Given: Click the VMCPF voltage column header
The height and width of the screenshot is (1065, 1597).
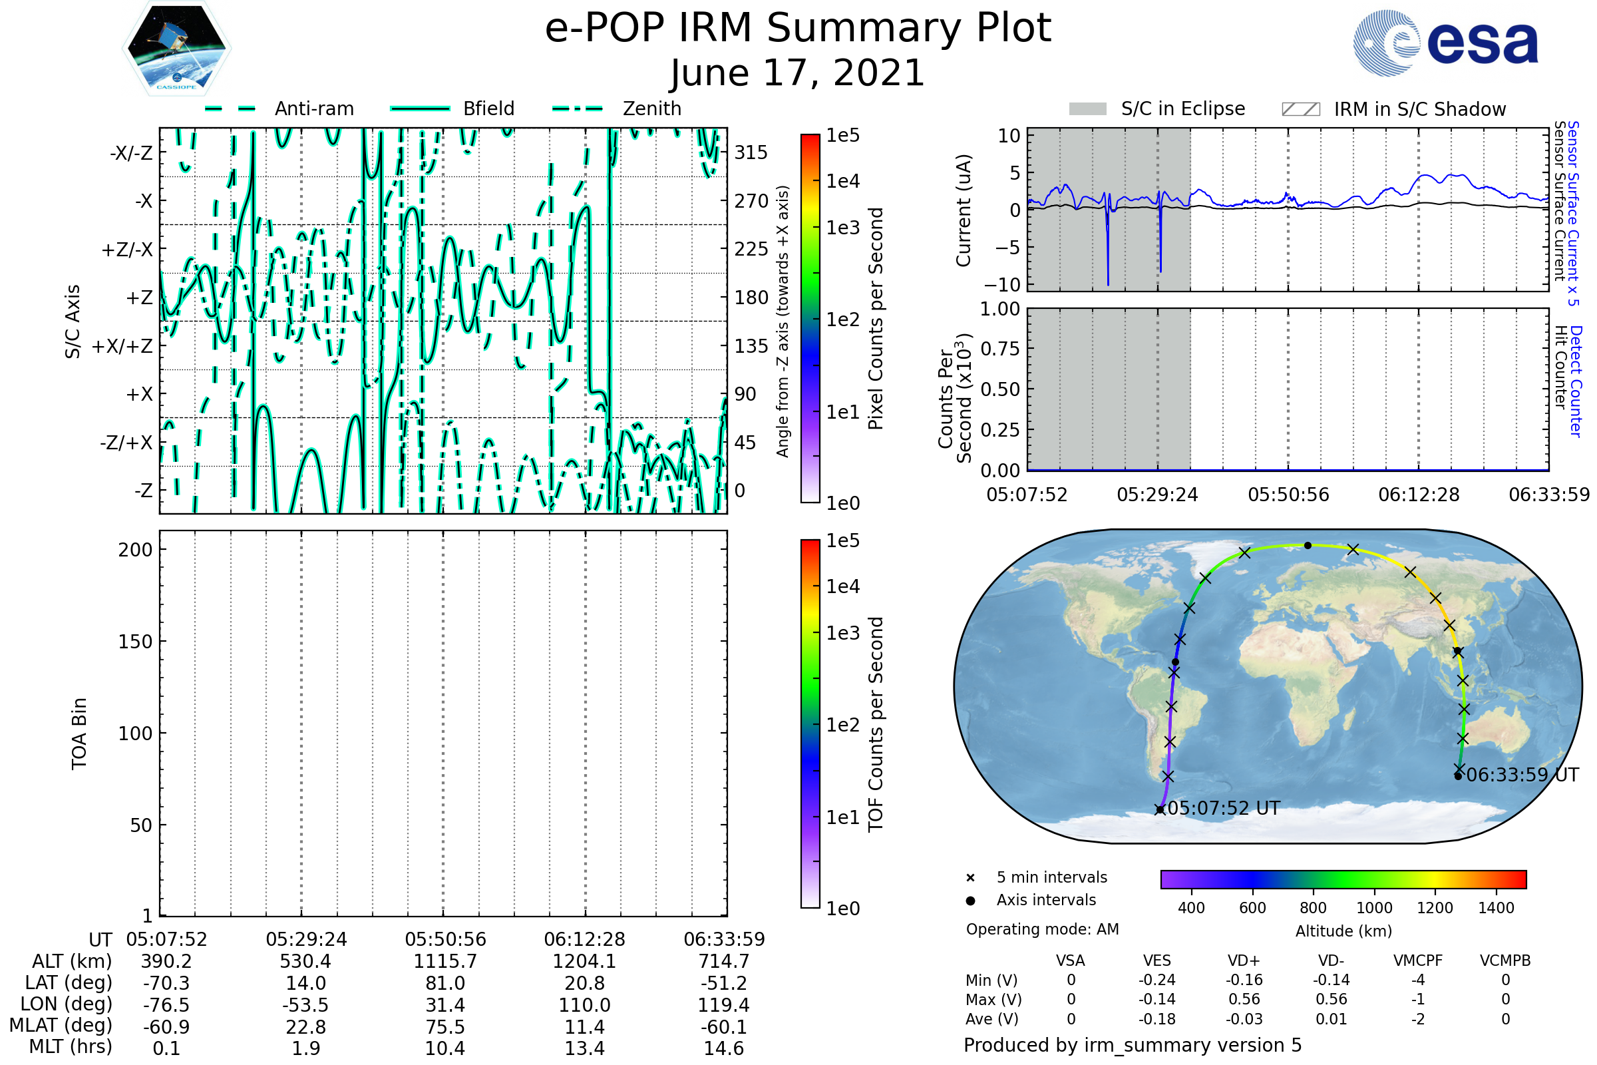Looking at the screenshot, I should click(x=1418, y=960).
